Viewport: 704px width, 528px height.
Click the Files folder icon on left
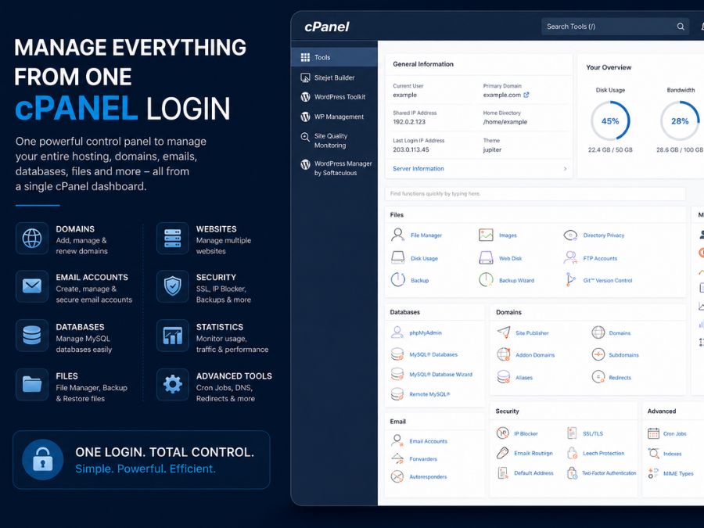click(x=32, y=384)
